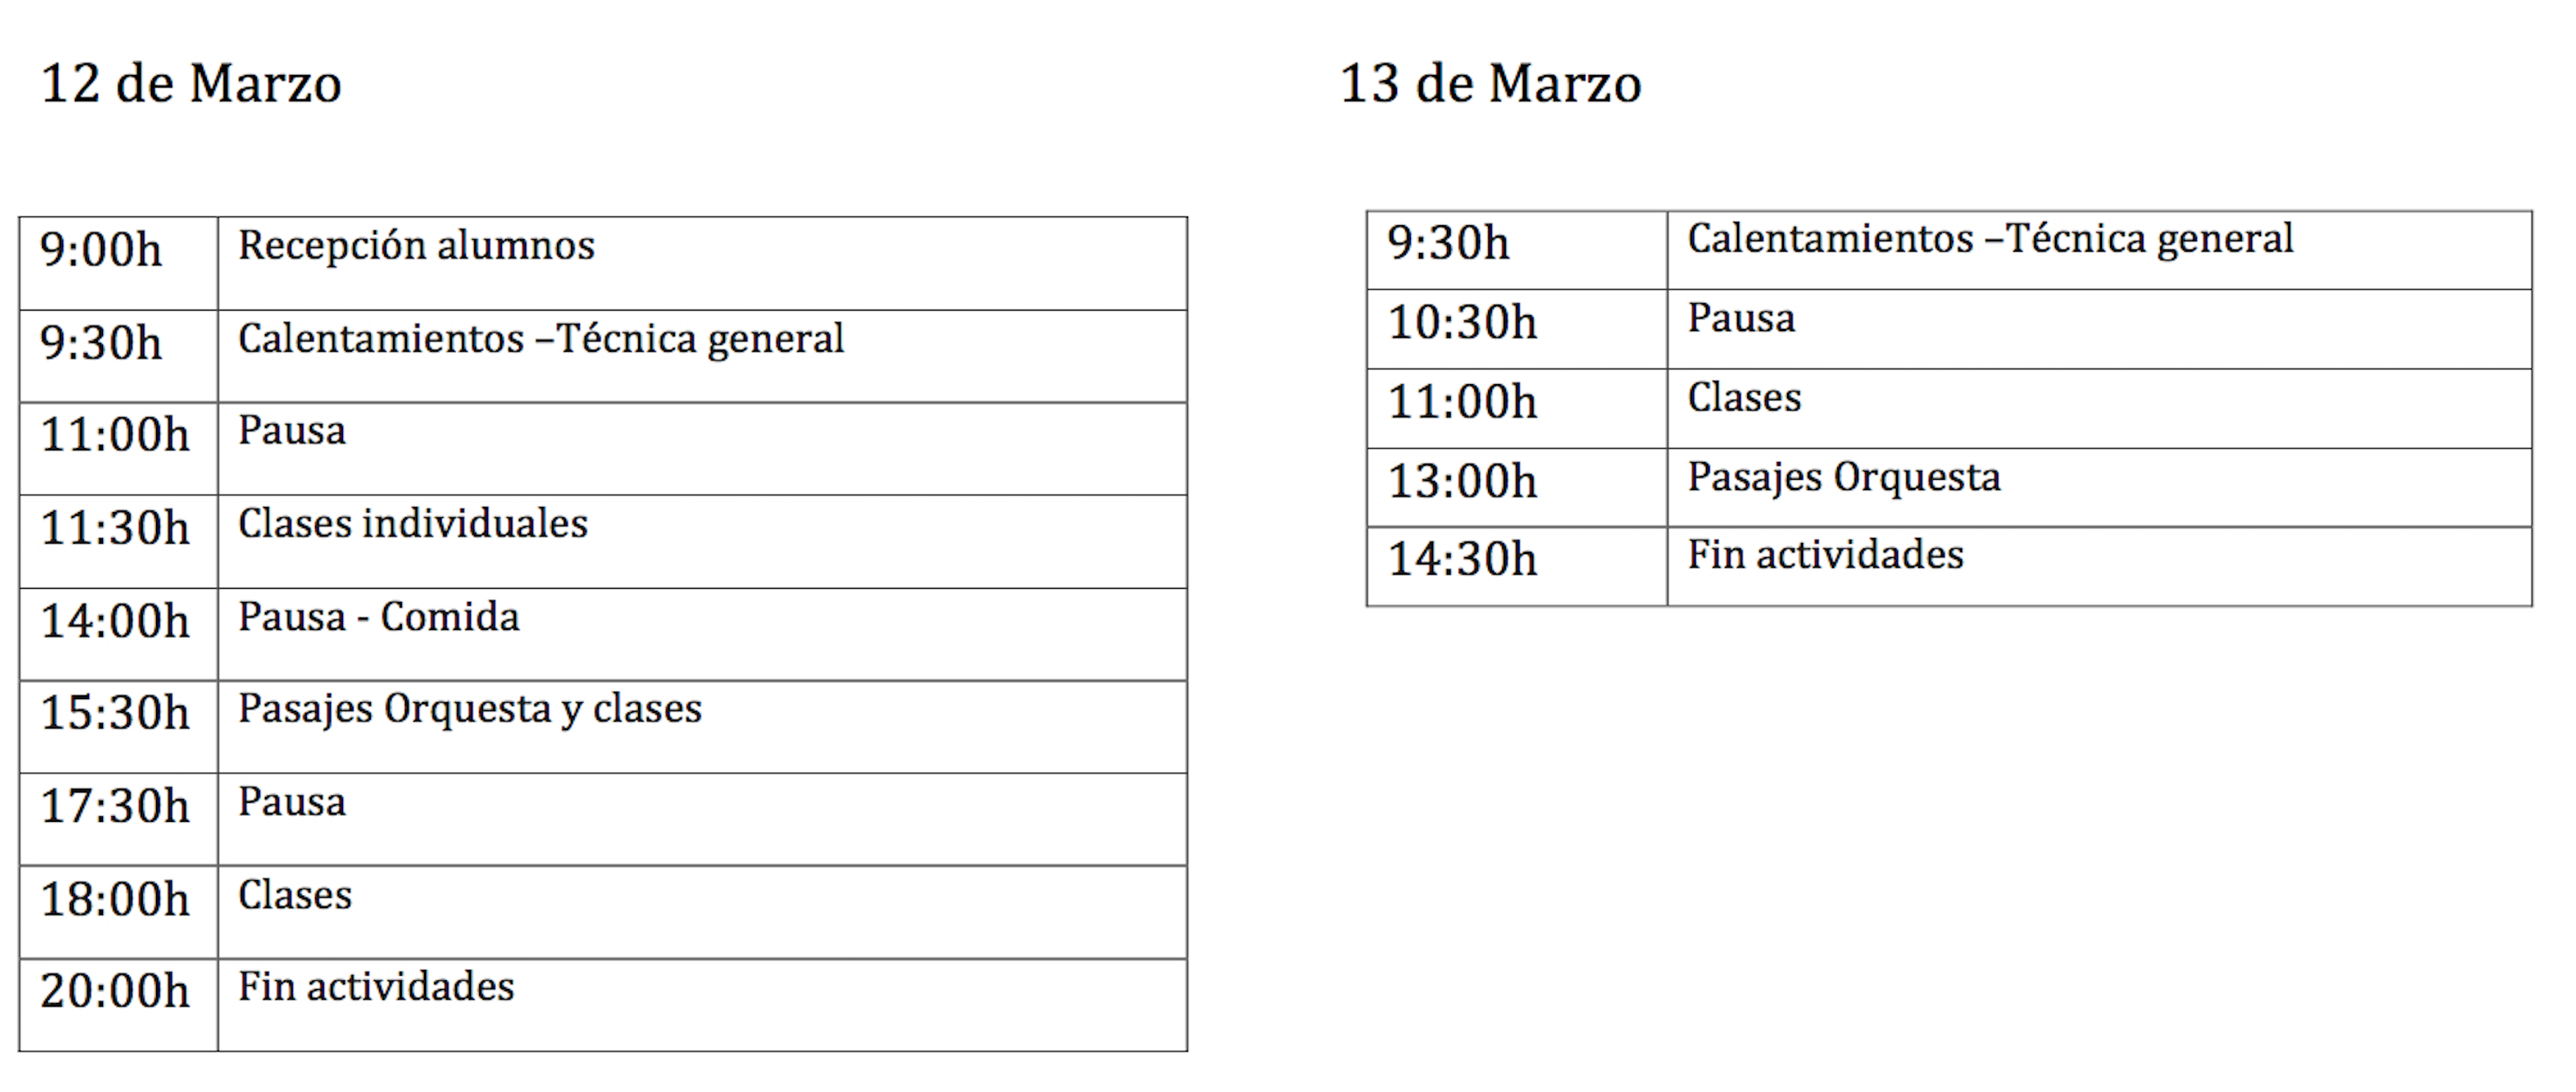The height and width of the screenshot is (1092, 2576).
Task: Click the 14:30h time cell
Action: (x=1462, y=560)
